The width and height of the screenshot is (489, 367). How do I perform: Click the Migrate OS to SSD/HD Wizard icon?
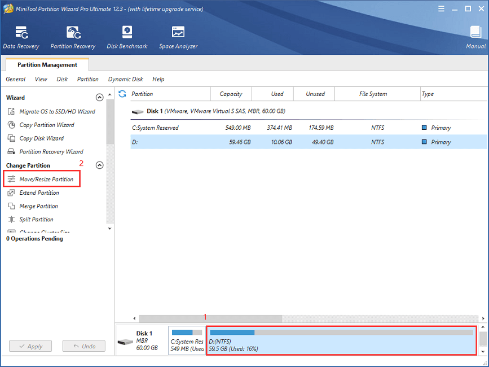(11, 111)
